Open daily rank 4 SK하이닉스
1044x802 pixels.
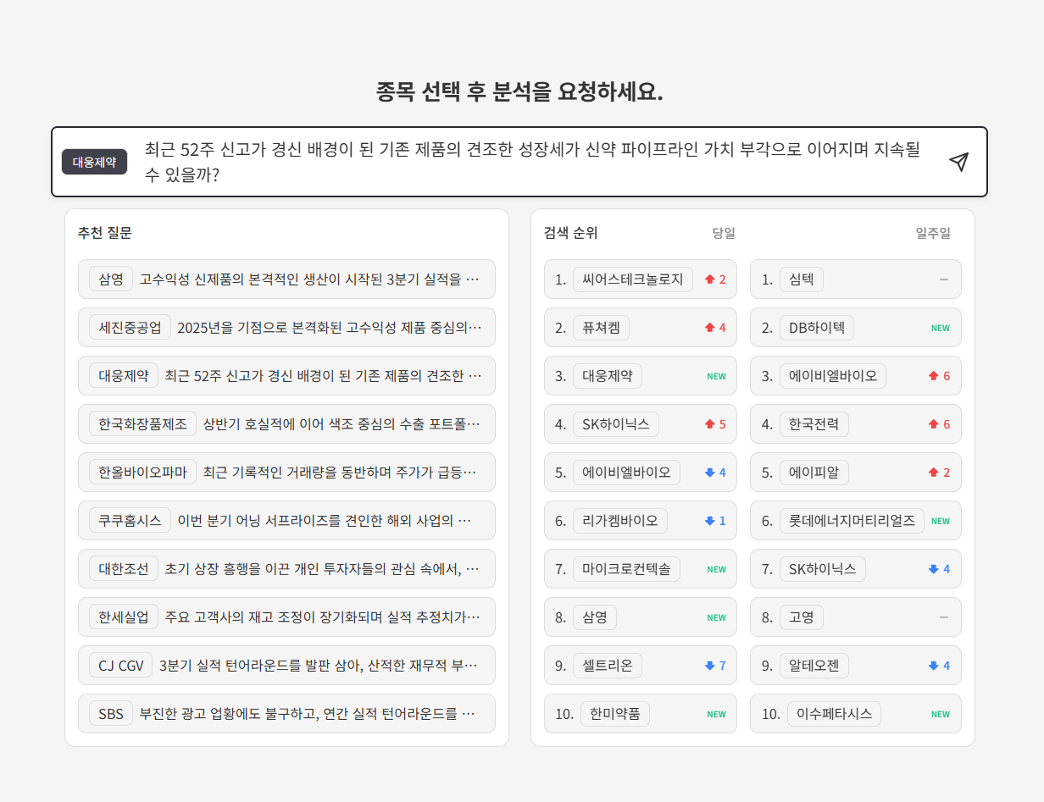point(641,424)
